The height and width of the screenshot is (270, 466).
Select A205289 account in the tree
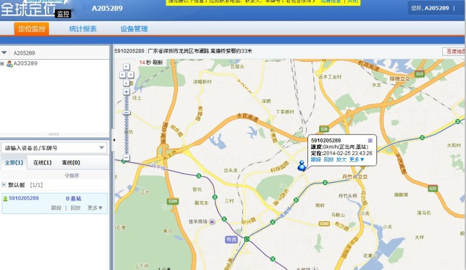[x=26, y=63]
